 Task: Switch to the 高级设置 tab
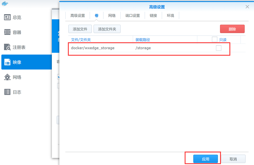click(78, 16)
